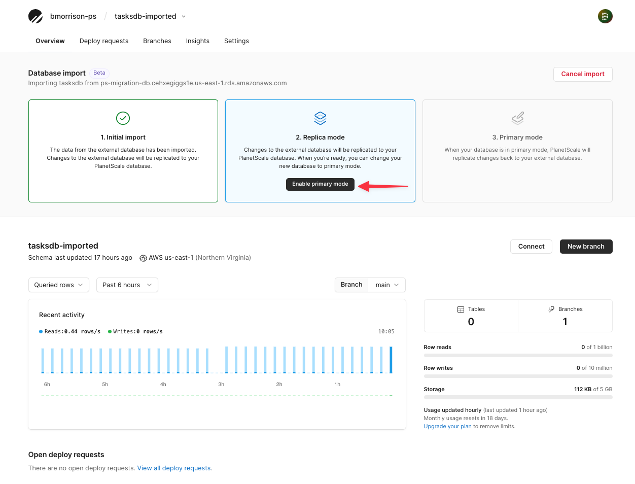Click the blue Reads legend dot
Screen dimensions: 635x484
pos(41,331)
